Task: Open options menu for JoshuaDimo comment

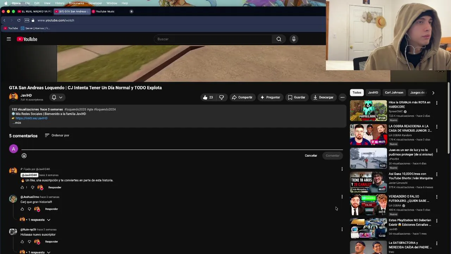Action: 342,197
